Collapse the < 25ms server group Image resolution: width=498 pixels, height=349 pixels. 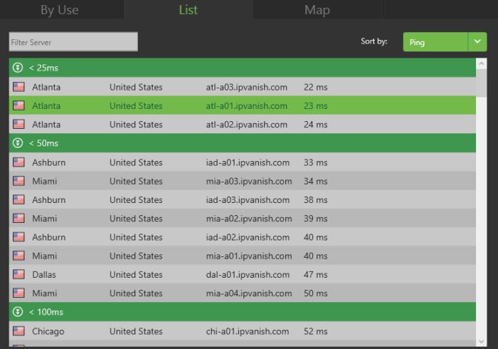[19, 68]
